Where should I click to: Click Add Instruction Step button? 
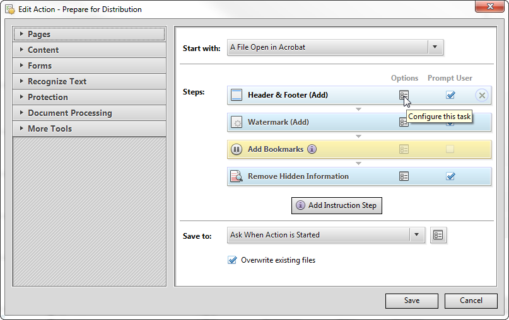(x=336, y=205)
